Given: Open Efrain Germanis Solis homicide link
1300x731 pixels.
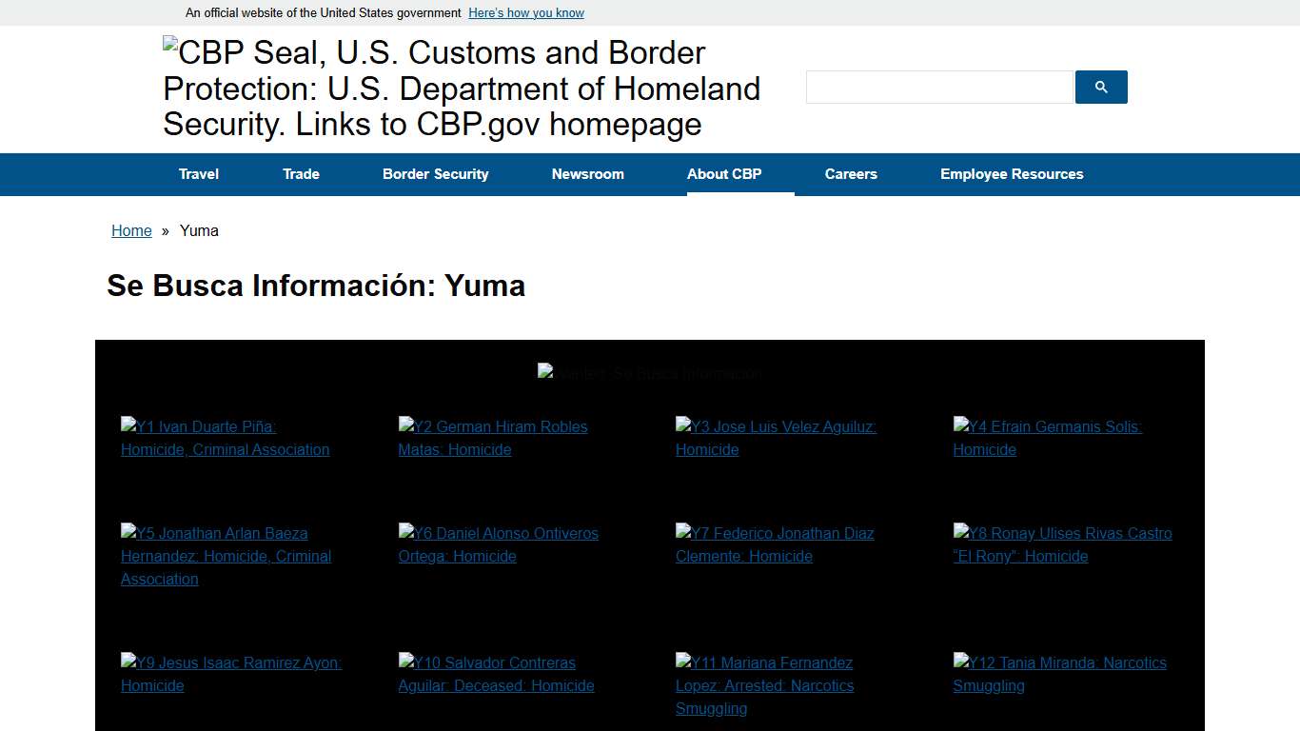Looking at the screenshot, I should pos(1047,438).
